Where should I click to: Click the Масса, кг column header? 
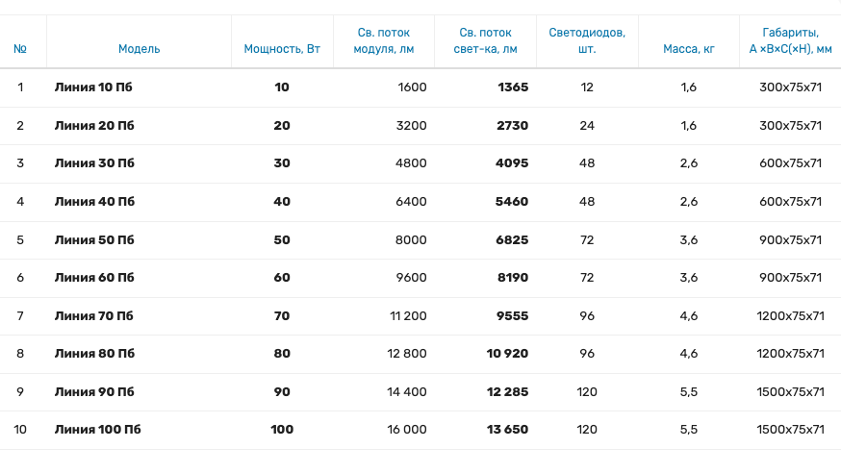[689, 48]
